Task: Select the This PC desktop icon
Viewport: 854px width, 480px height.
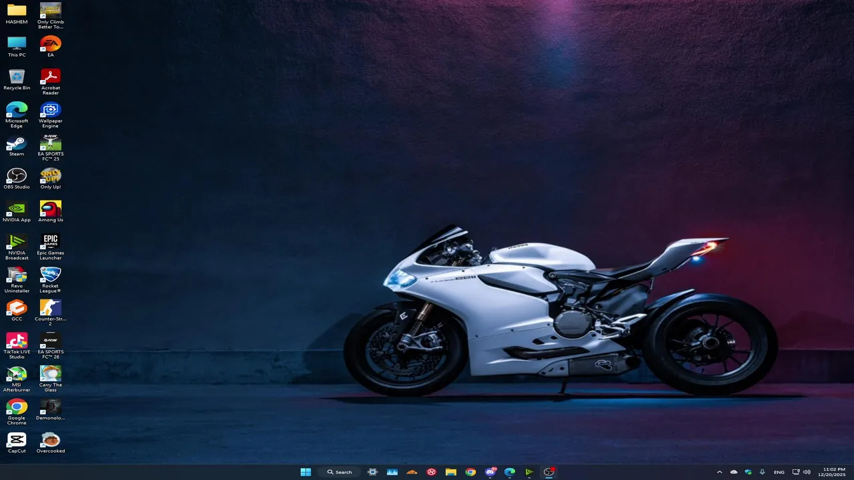Action: (17, 47)
